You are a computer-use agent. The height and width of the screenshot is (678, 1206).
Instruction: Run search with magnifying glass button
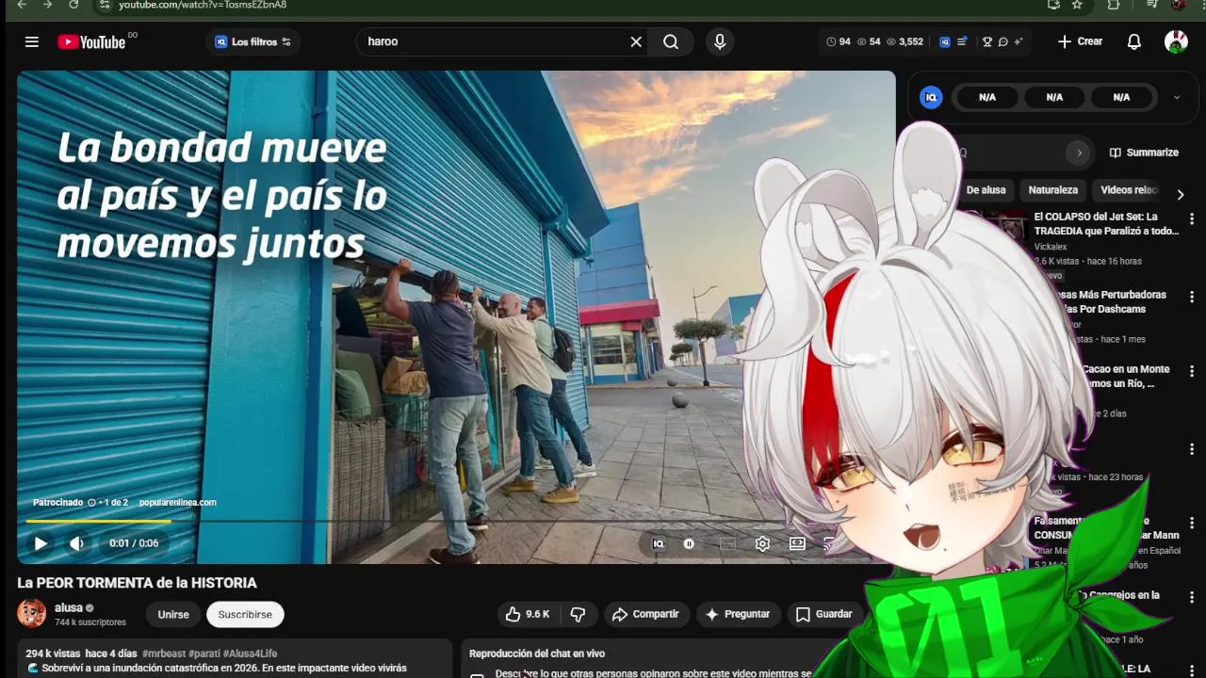[x=671, y=41]
